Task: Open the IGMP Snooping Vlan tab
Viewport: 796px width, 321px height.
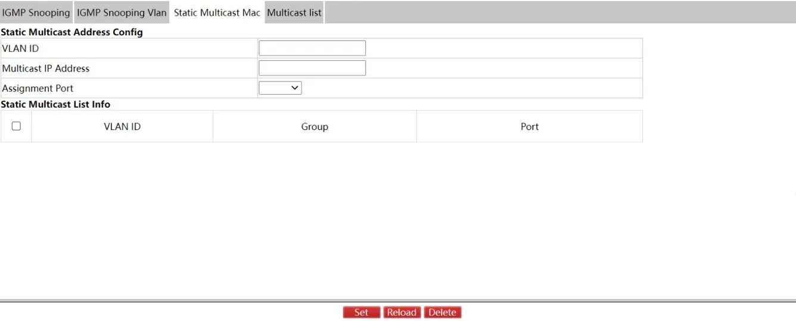Action: (x=122, y=13)
